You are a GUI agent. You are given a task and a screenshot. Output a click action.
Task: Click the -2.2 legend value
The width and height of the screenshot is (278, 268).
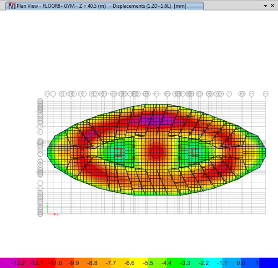tap(204, 263)
